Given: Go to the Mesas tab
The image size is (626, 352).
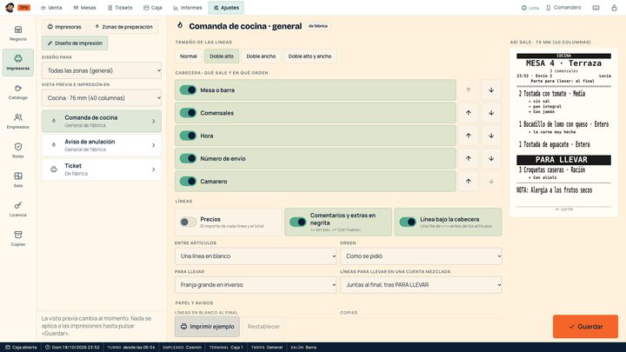Looking at the screenshot, I should (84, 8).
